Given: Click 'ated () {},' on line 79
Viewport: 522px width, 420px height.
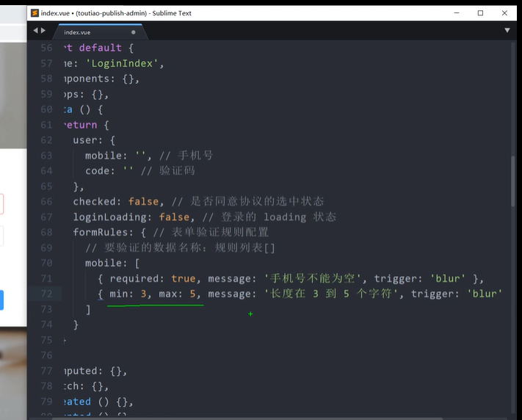Looking at the screenshot, I should point(98,402).
